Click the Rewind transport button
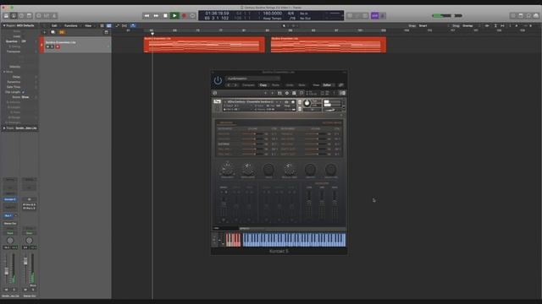The image size is (542, 304). (x=147, y=15)
